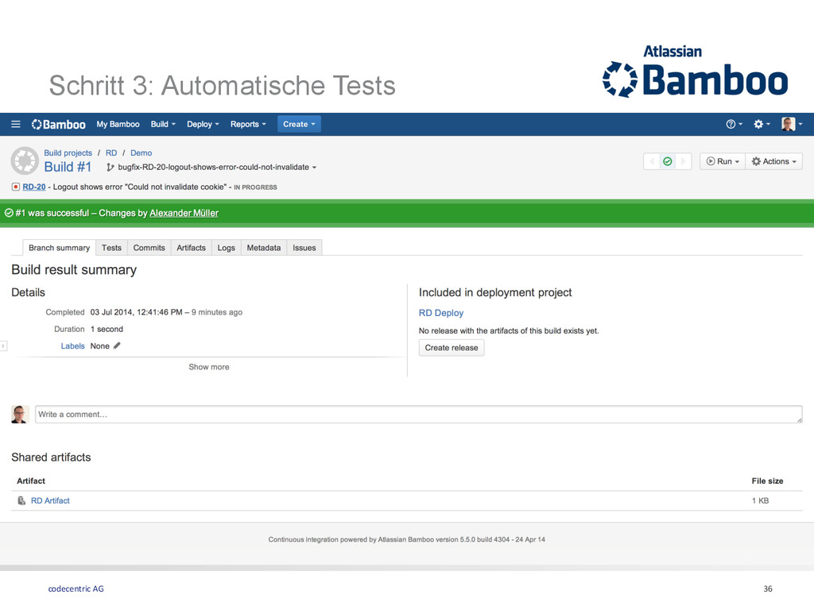Open the RD project breadcrumb link
Viewport: 814px width, 610px height.
(x=111, y=153)
